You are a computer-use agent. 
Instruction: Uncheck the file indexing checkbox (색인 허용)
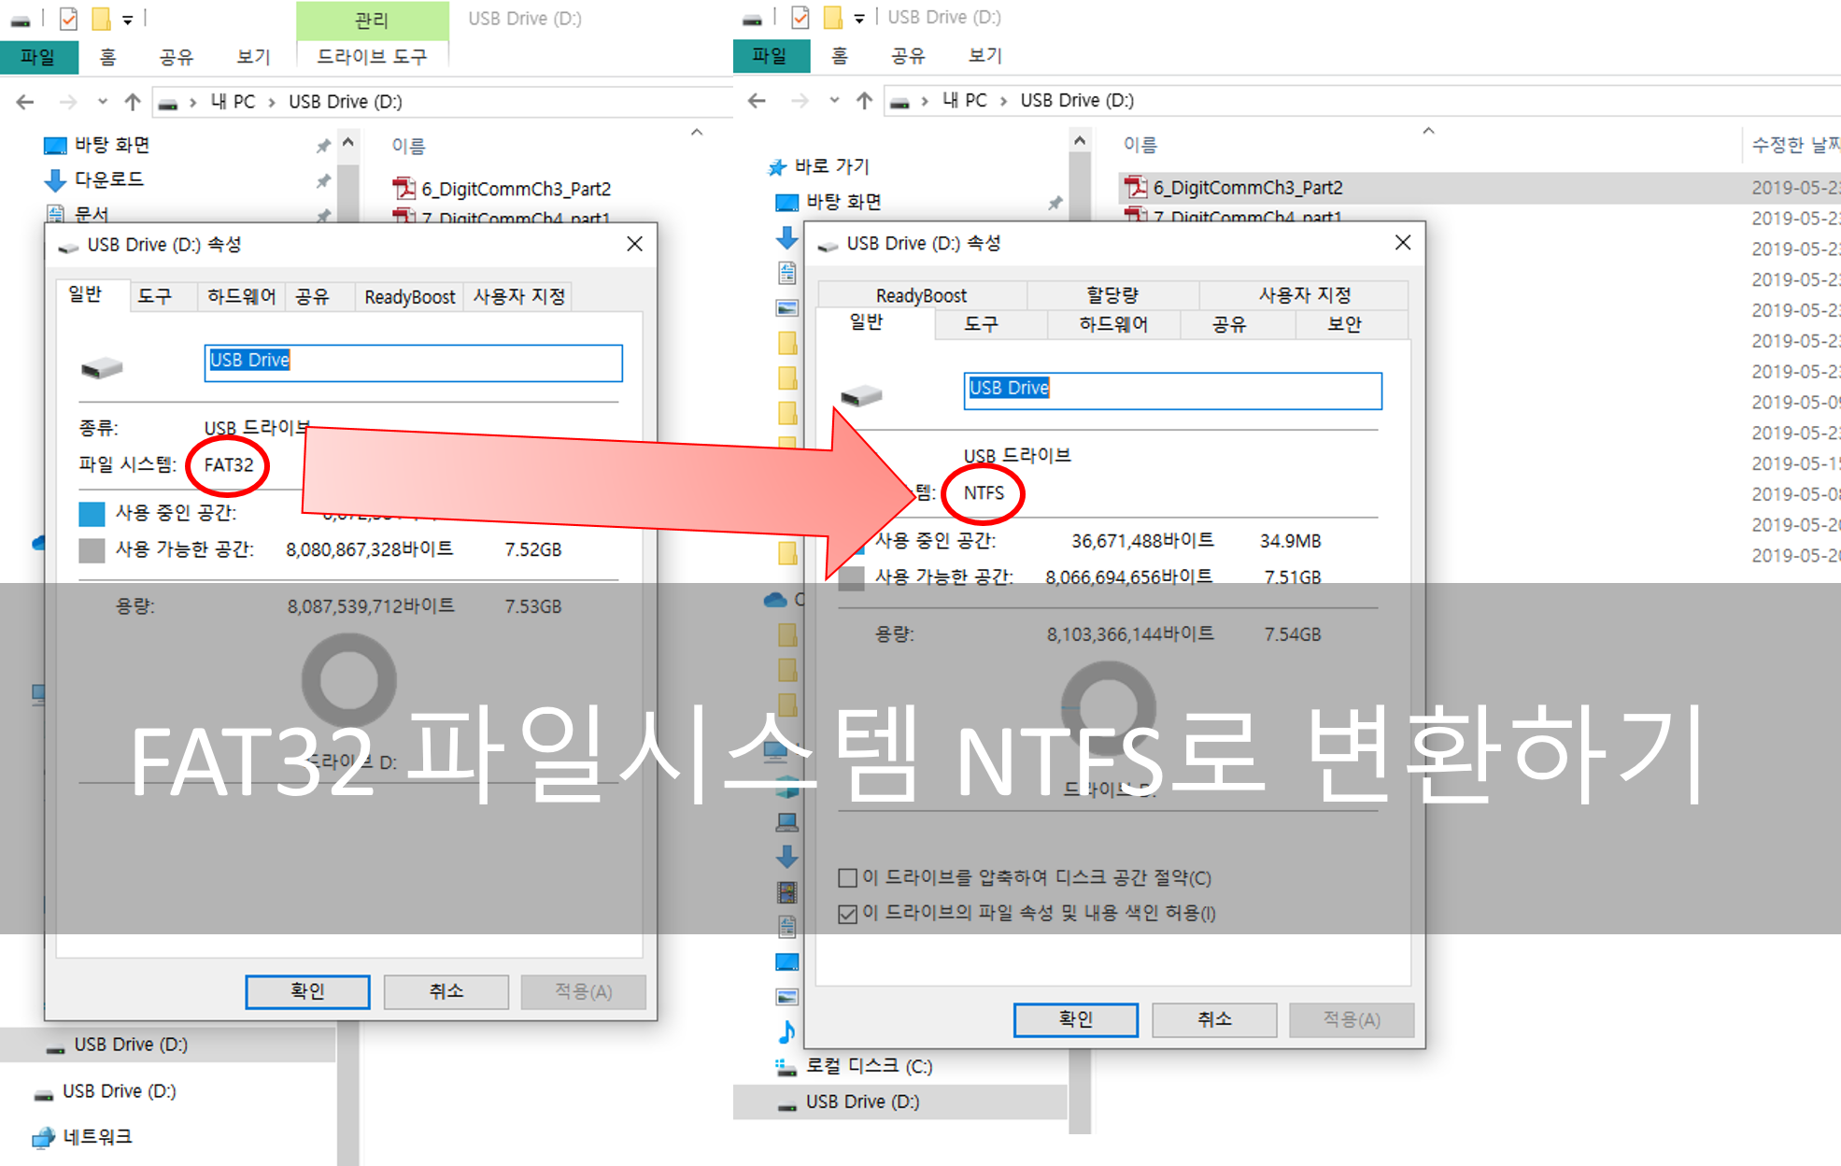pyautogui.click(x=848, y=914)
